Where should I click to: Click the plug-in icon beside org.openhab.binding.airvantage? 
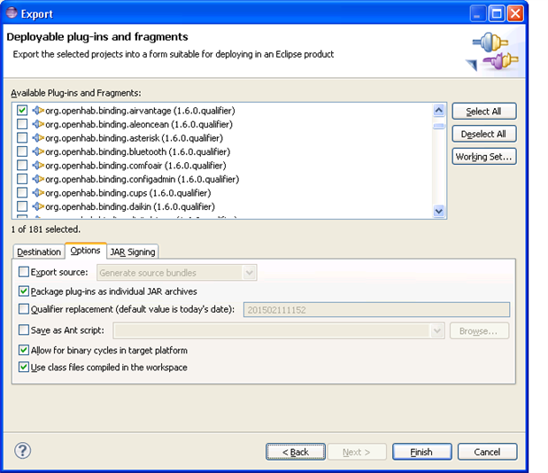point(38,111)
